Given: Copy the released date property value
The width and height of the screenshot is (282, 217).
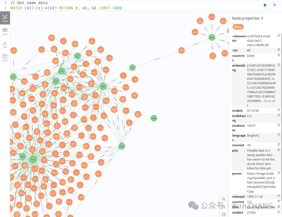Looking at the screenshot, I should [x=279, y=196].
